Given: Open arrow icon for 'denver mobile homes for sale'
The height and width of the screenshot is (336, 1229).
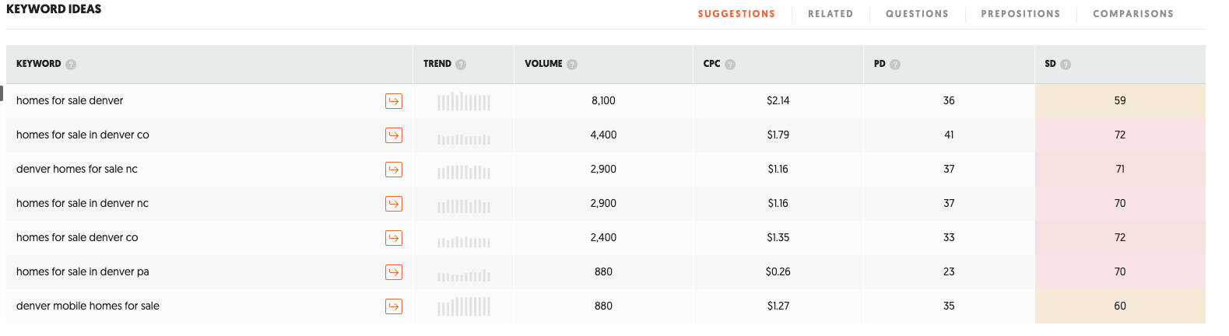Looking at the screenshot, I should coord(394,306).
